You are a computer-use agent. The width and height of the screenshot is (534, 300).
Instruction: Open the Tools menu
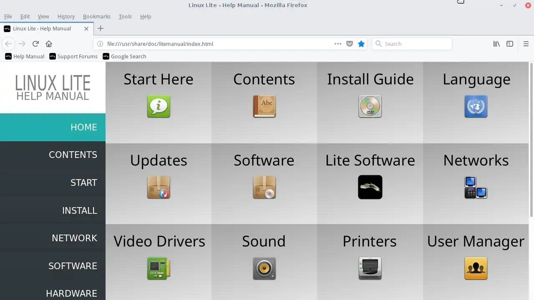[x=125, y=16]
